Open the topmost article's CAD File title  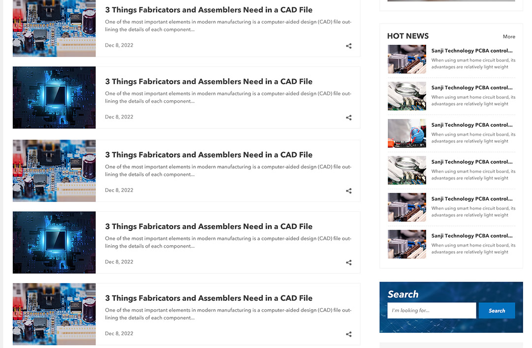pyautogui.click(x=209, y=10)
